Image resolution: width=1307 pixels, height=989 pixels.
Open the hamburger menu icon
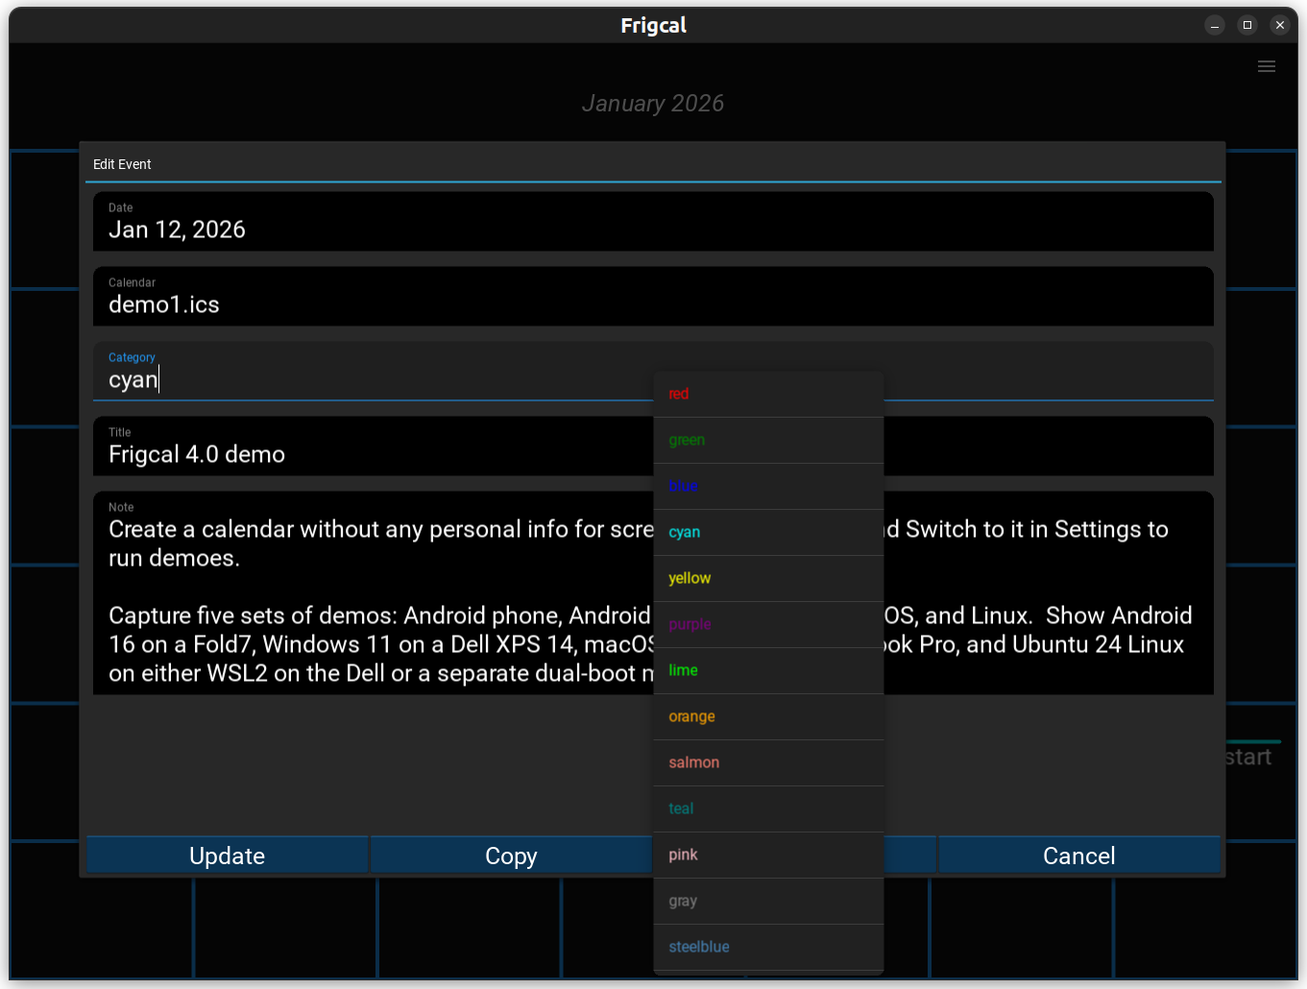[1266, 66]
